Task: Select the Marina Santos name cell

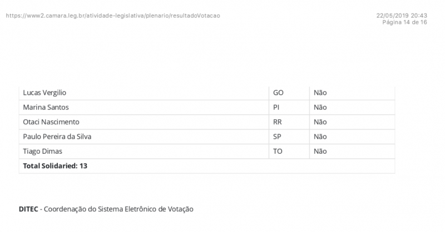Action: pyautogui.click(x=46, y=107)
